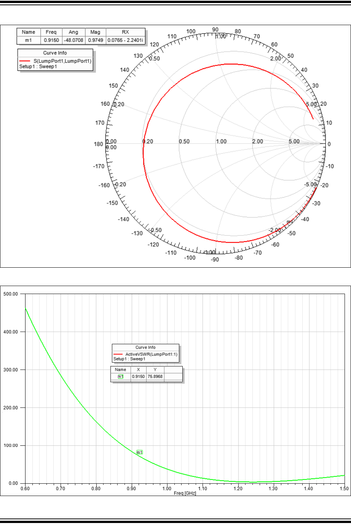Click the RX column header
This screenshot has height=529, width=351.
click(125, 32)
